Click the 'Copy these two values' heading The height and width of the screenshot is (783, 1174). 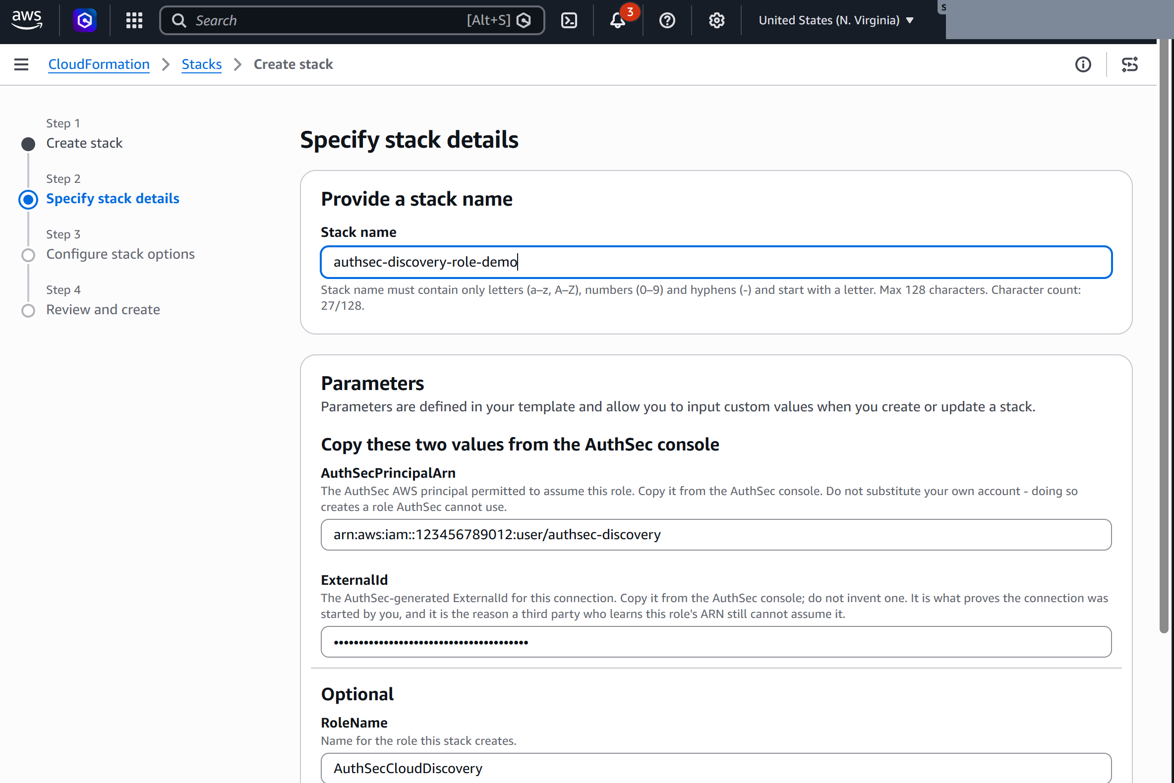pyautogui.click(x=520, y=445)
